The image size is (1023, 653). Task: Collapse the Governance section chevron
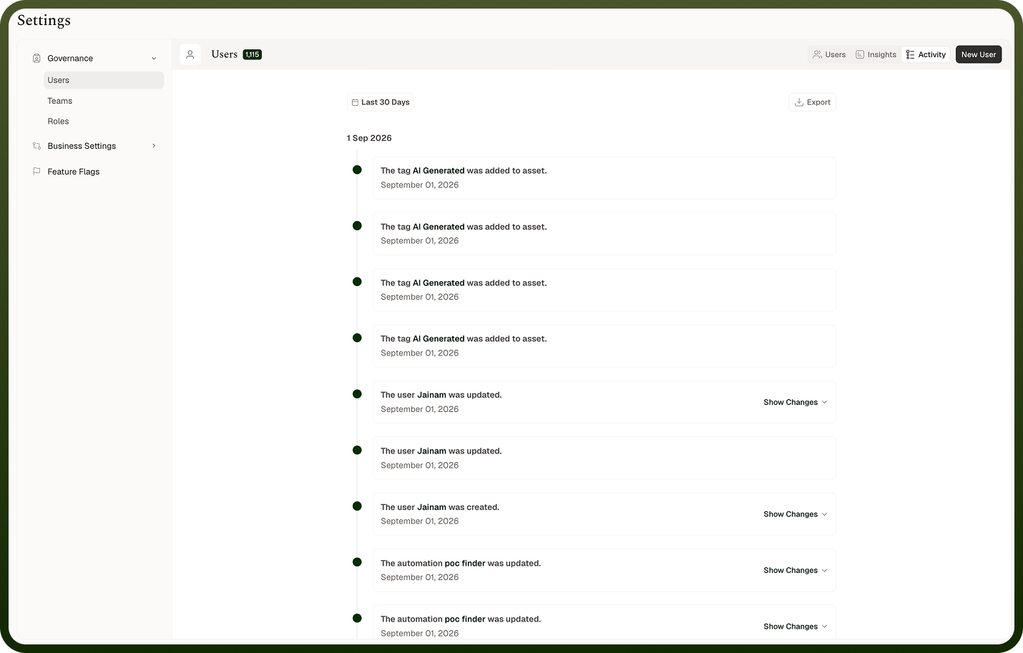pos(154,59)
